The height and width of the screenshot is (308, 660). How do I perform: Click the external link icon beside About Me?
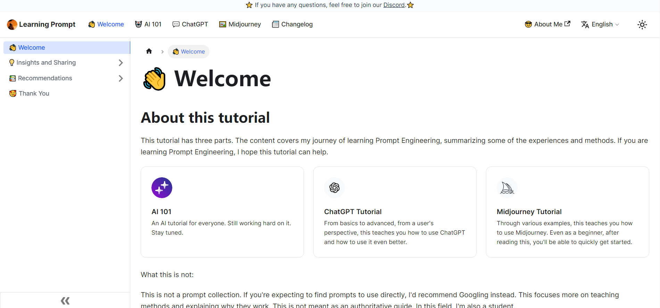point(567,24)
